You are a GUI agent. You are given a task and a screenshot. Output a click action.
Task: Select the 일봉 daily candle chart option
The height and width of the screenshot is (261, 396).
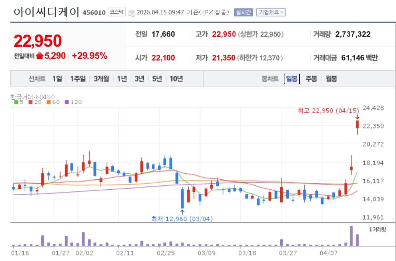[x=291, y=79]
